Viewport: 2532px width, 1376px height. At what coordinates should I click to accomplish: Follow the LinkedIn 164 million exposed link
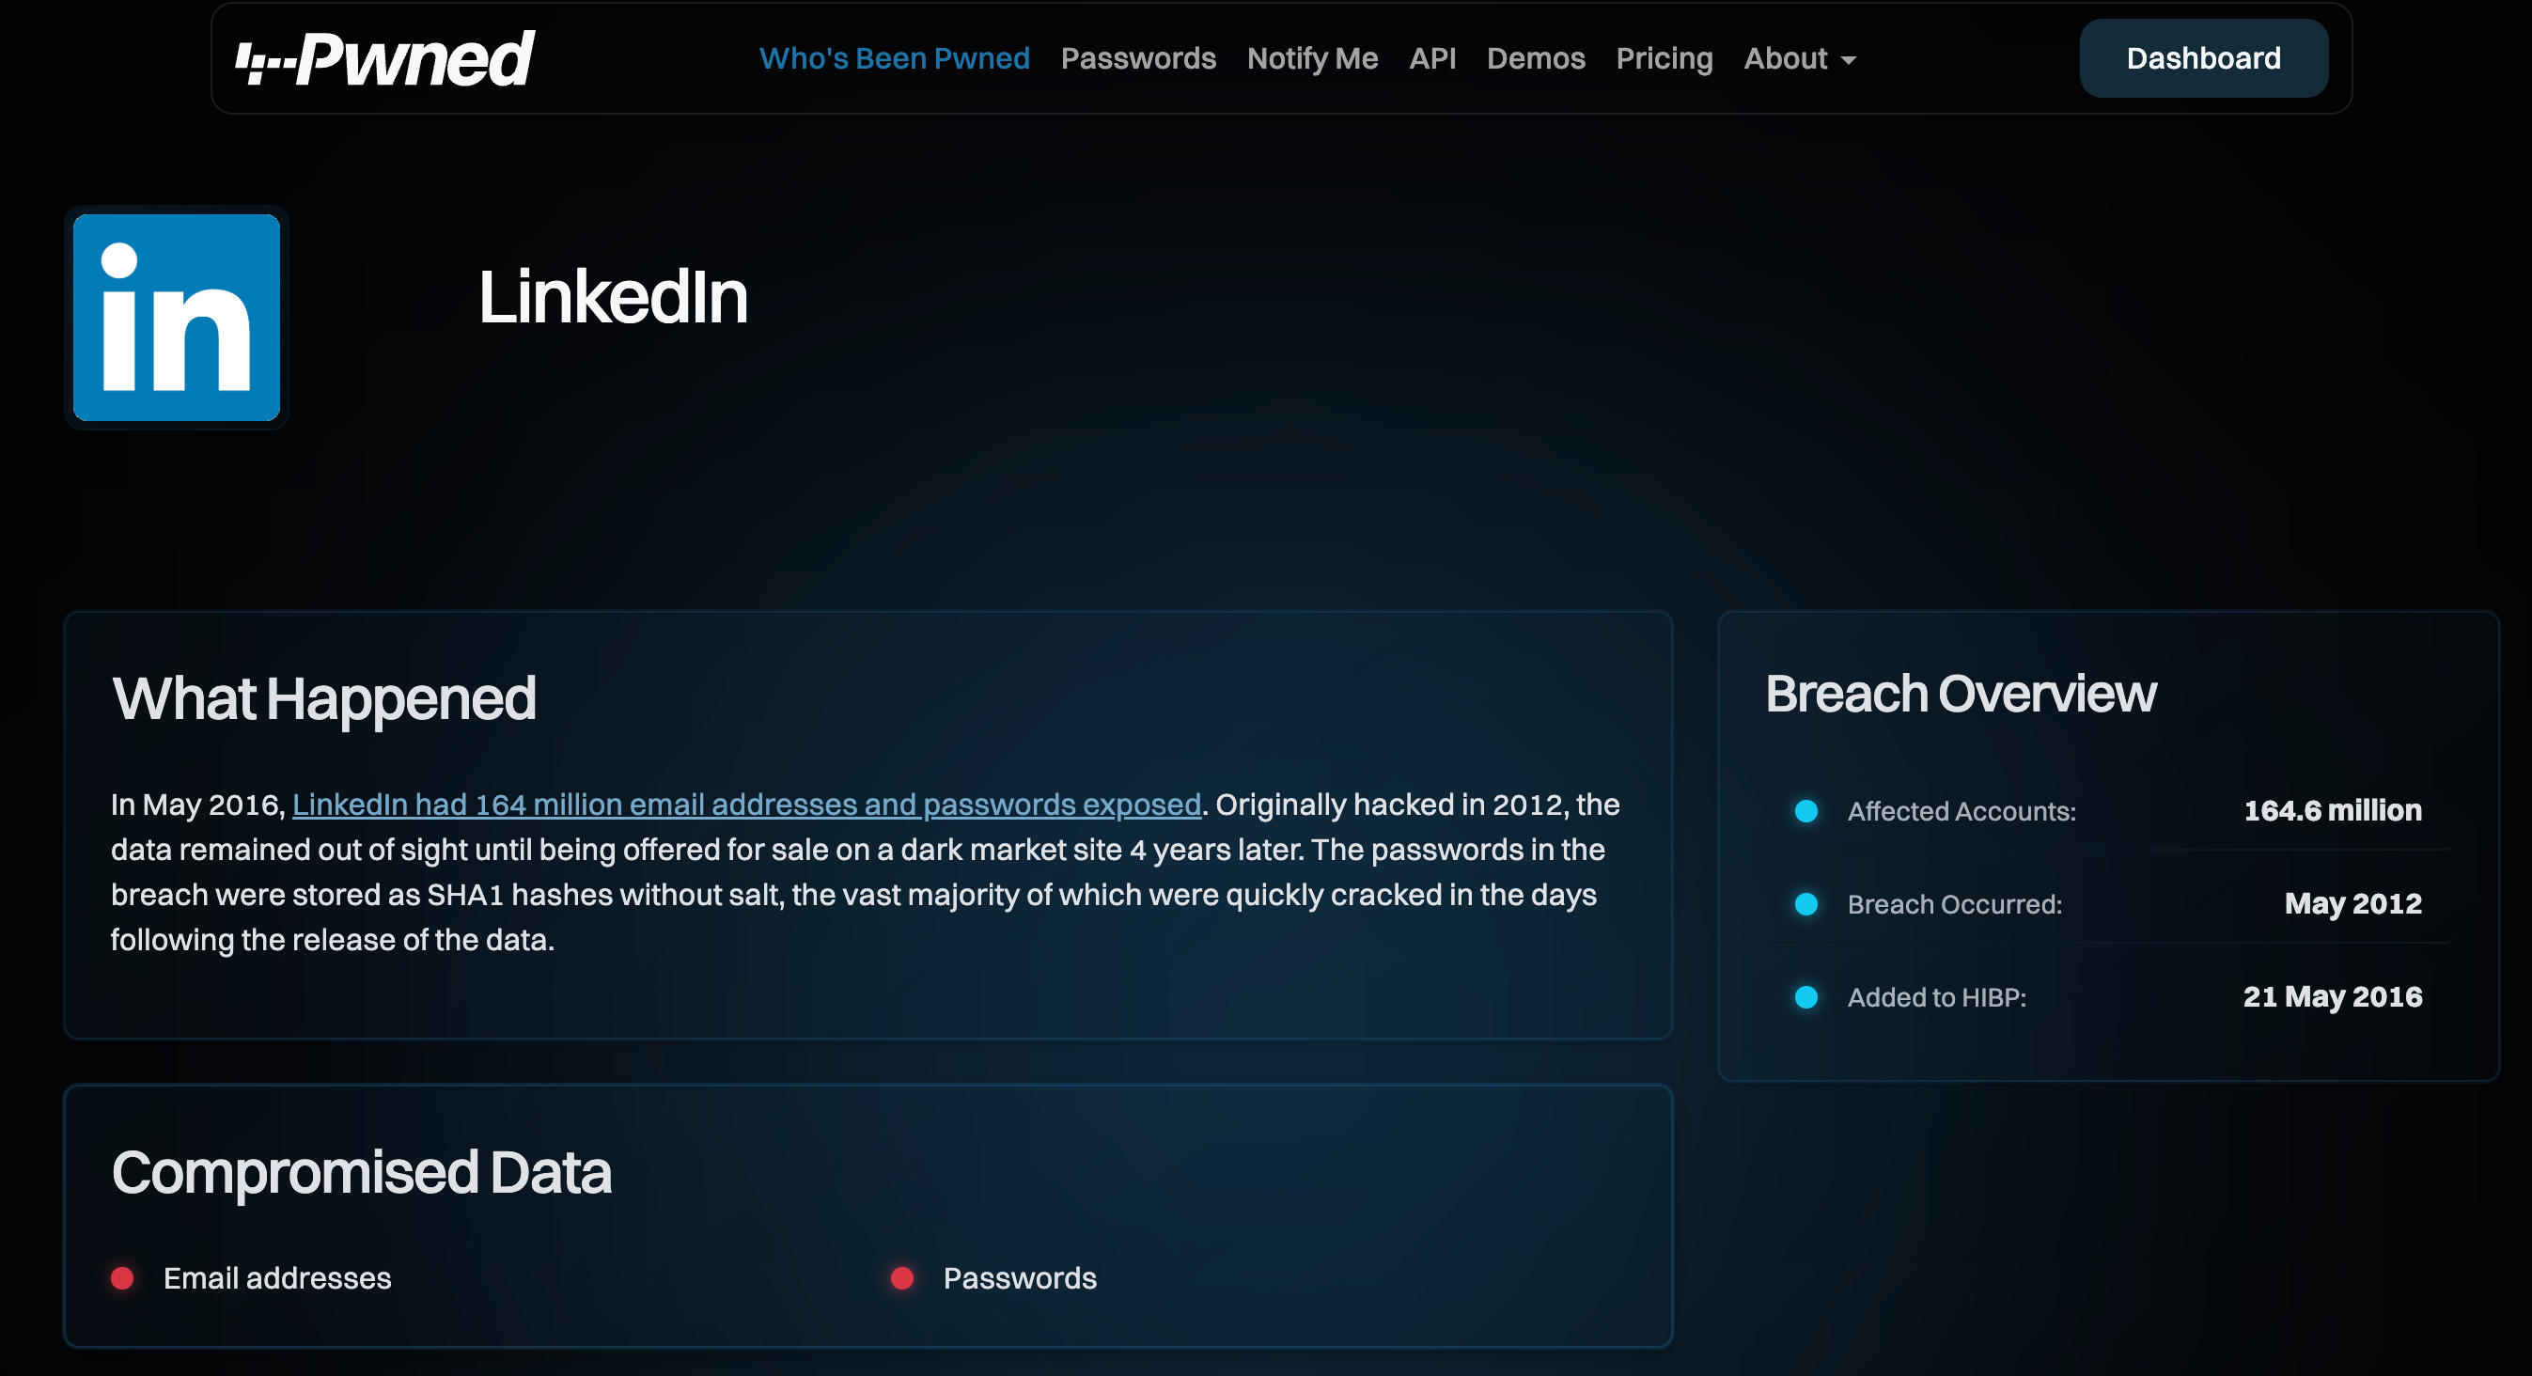pos(746,805)
